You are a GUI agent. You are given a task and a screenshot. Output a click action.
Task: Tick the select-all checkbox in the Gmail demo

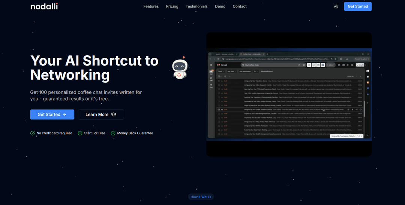[219, 76]
